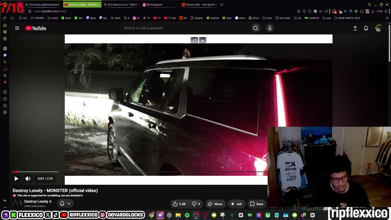Open the kick stats bookmarks folder

[x=283, y=18]
